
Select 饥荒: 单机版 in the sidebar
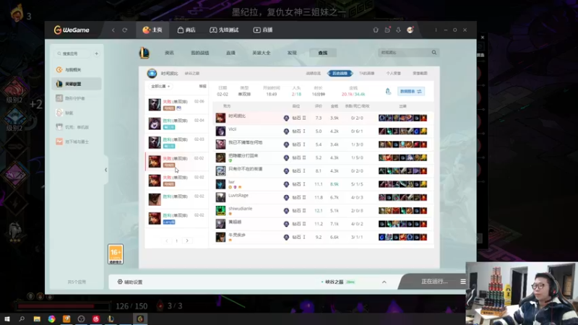coord(77,127)
